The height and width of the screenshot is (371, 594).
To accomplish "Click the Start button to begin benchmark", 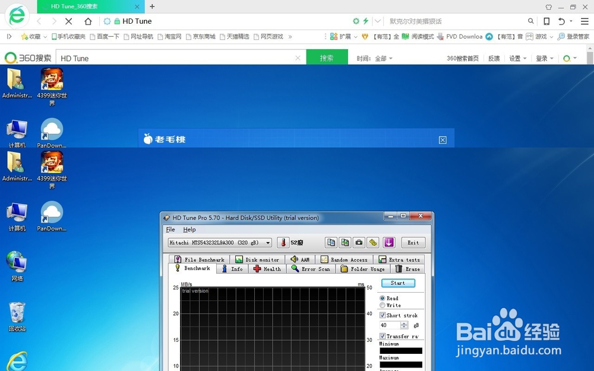I will [x=399, y=283].
